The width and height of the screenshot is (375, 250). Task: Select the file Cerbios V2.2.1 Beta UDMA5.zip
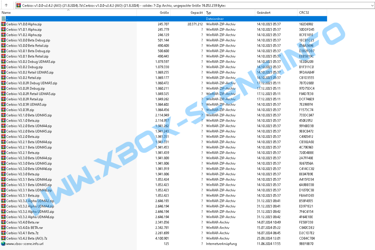point(29,147)
